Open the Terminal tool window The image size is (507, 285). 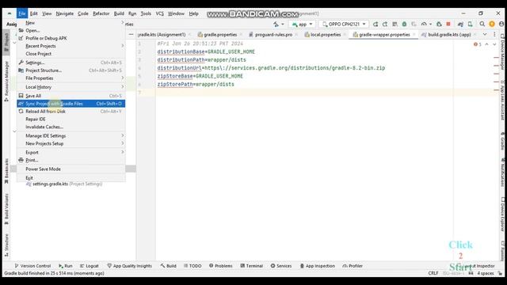pos(252,266)
